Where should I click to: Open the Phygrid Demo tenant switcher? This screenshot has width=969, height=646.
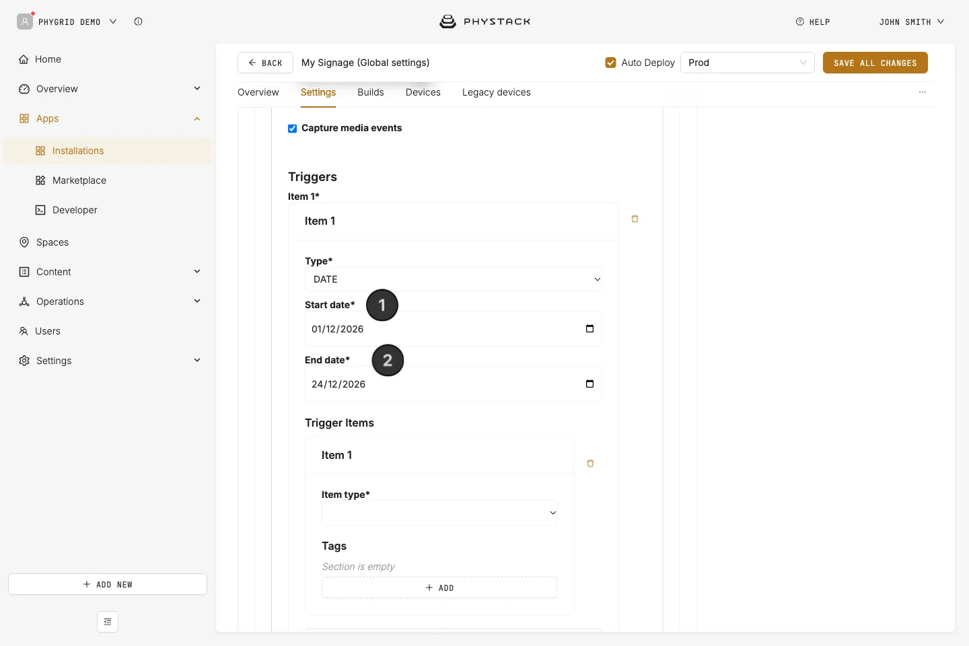(x=77, y=22)
